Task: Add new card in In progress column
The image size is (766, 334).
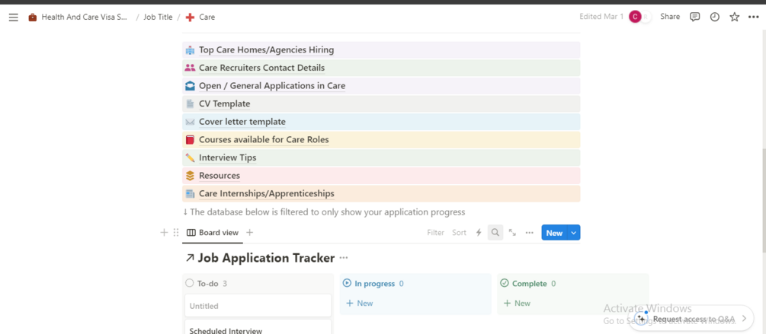Action: (360, 303)
